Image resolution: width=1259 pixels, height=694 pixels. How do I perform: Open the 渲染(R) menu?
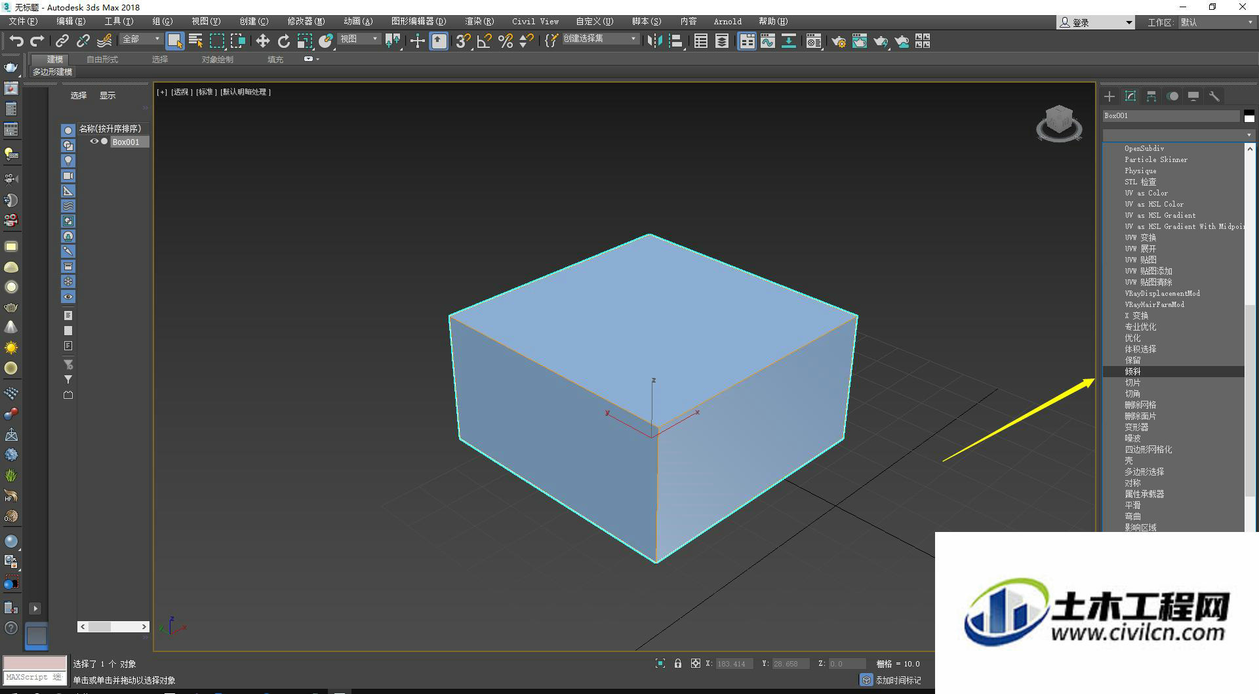[x=479, y=22]
